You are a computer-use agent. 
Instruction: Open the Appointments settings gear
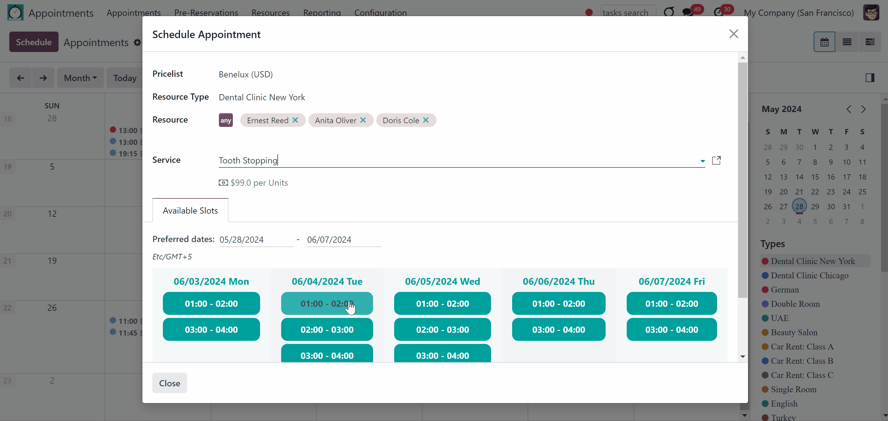coord(137,42)
